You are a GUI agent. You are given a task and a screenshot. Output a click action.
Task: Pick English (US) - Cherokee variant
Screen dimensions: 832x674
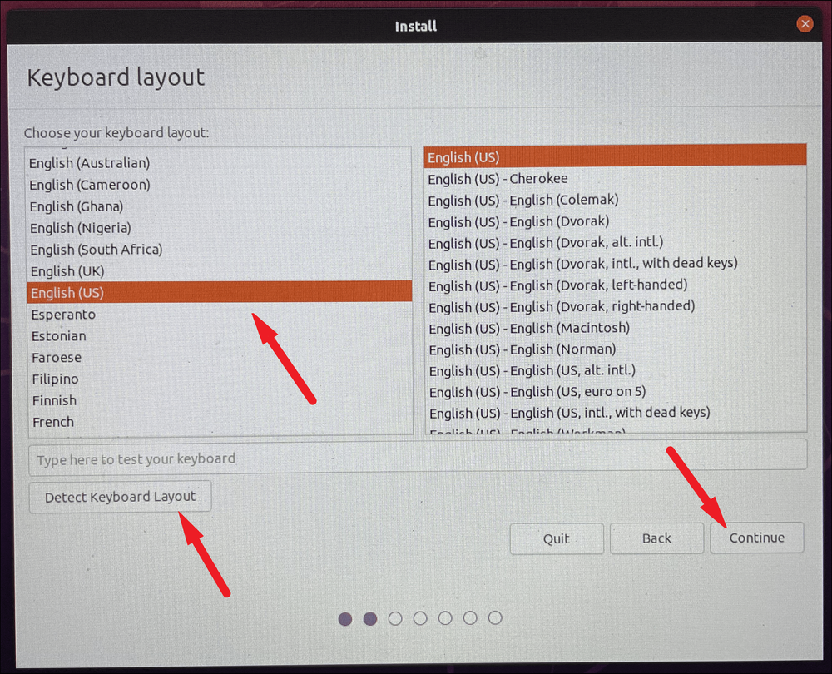(616, 179)
